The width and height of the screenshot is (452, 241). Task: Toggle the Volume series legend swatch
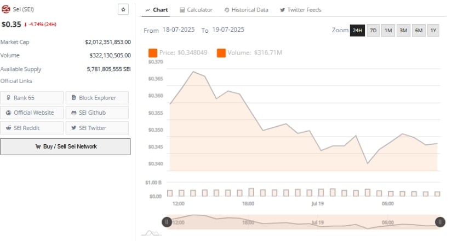(221, 53)
